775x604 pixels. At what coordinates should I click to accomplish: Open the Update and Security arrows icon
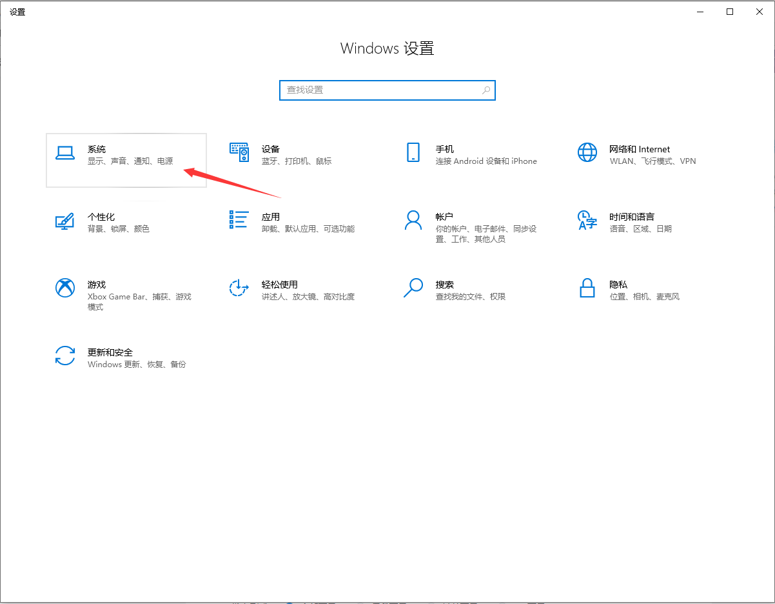click(x=65, y=356)
